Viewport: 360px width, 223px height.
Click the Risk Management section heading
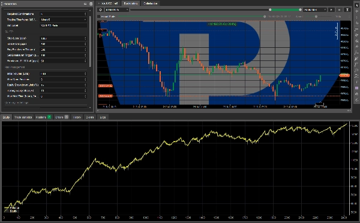(15, 67)
